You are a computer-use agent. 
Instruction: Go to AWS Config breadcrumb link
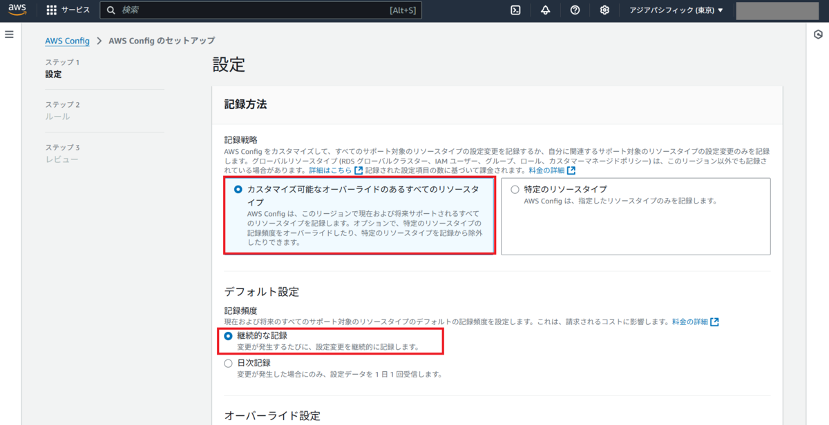click(x=68, y=41)
